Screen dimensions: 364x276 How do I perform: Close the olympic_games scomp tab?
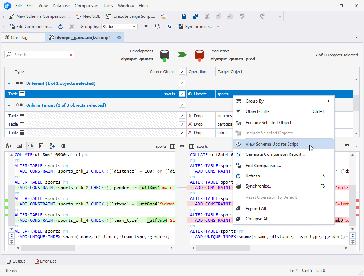click(x=119, y=38)
